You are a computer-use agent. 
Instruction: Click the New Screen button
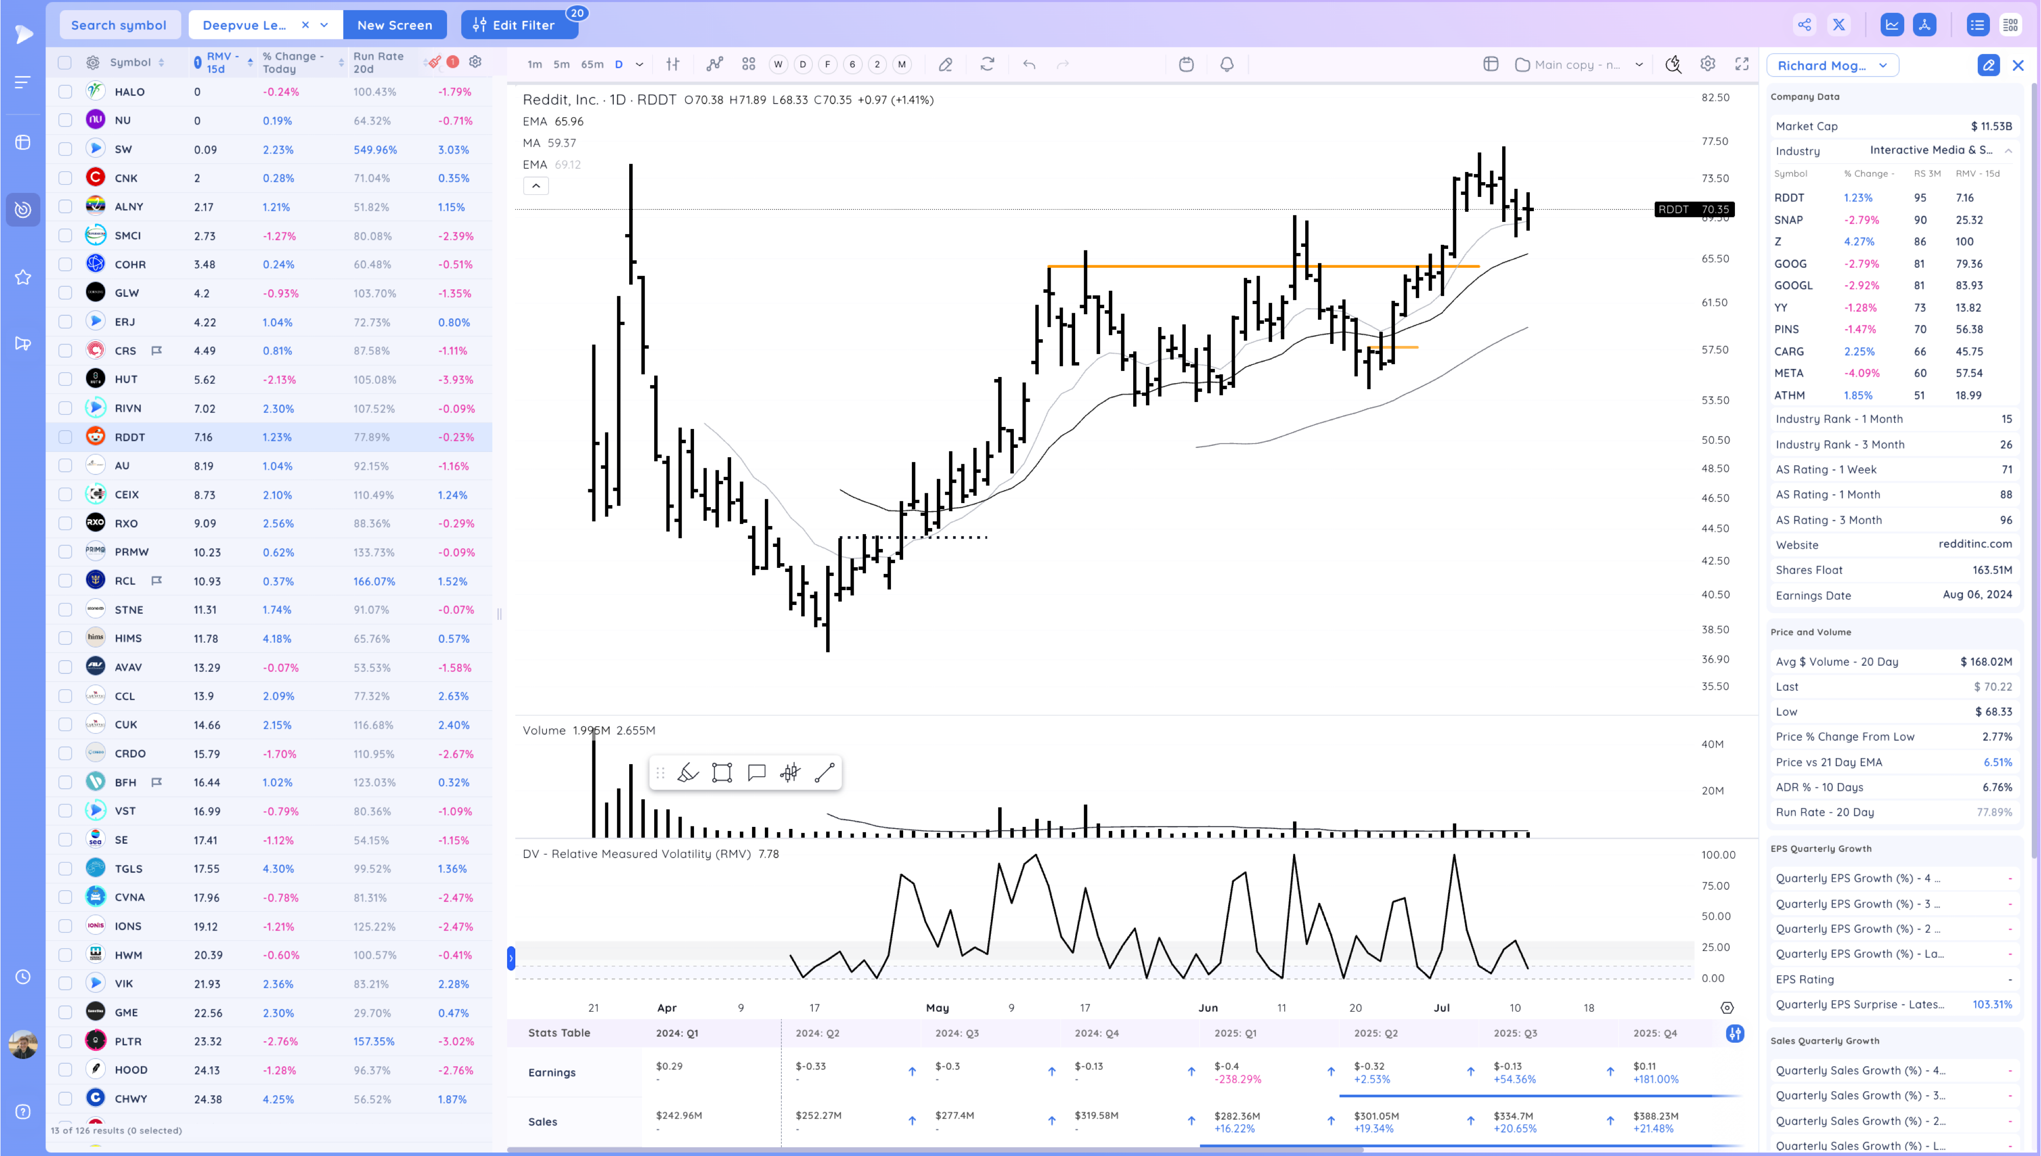pyautogui.click(x=394, y=24)
